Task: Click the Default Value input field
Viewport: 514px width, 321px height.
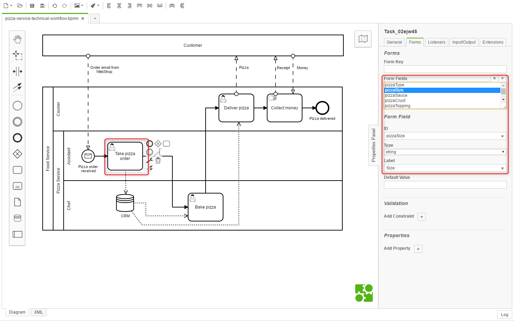Action: (x=445, y=185)
